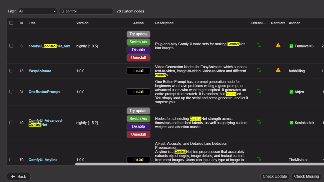Click author name bubbliiiing
The height and width of the screenshot is (182, 324).
297,71
